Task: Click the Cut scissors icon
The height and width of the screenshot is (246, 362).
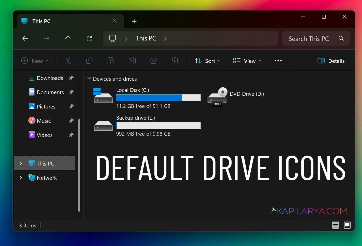Action: (68, 61)
